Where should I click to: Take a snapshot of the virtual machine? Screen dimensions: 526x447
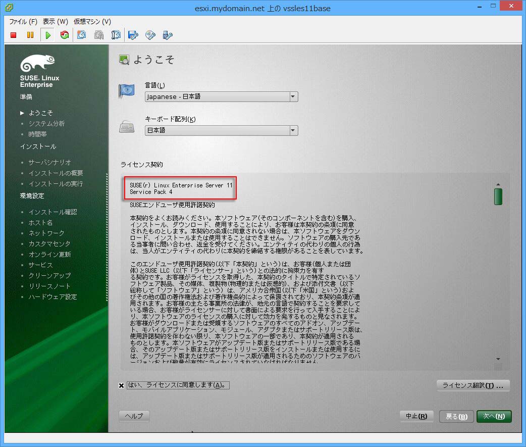81,35
